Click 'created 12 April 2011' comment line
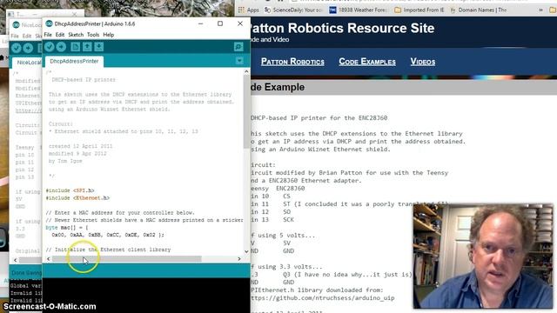The width and height of the screenshot is (557, 313). 80,146
